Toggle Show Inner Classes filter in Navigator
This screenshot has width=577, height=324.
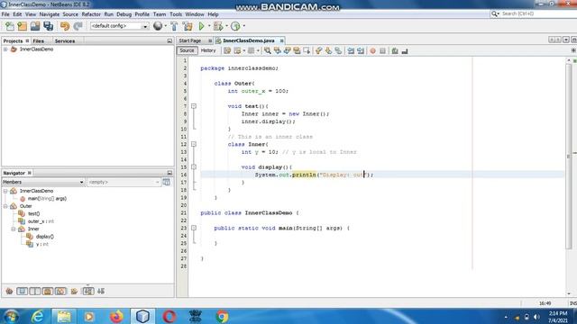pos(60,292)
